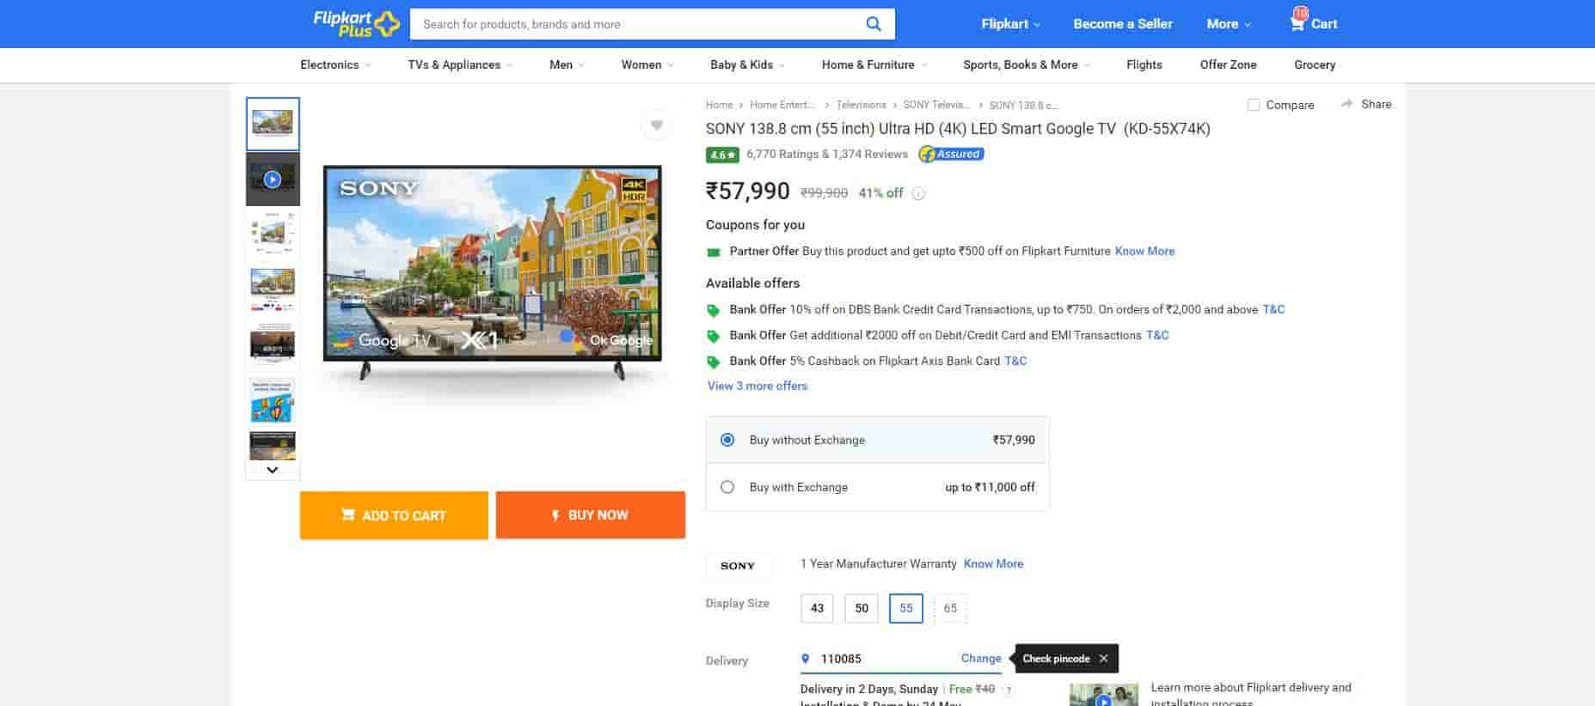Click the delivery charge help icon

[1009, 690]
